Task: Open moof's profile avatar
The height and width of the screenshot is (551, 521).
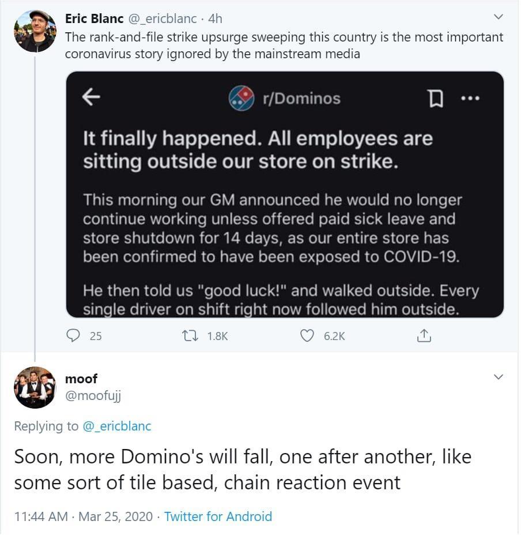Action: pyautogui.click(x=35, y=387)
